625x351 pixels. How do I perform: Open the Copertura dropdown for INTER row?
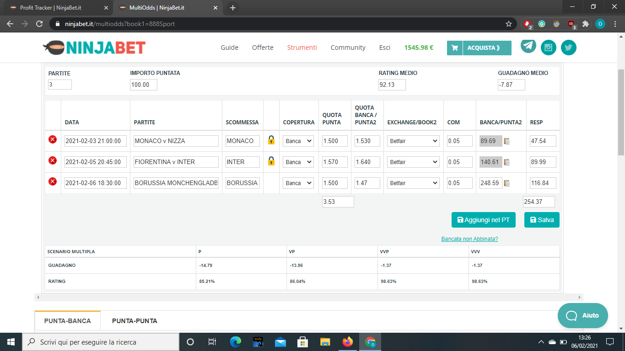(x=298, y=162)
